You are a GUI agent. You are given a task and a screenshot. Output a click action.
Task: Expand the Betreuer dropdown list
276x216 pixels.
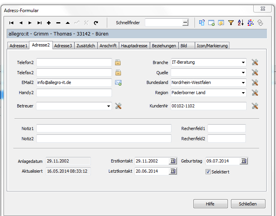click(108, 106)
